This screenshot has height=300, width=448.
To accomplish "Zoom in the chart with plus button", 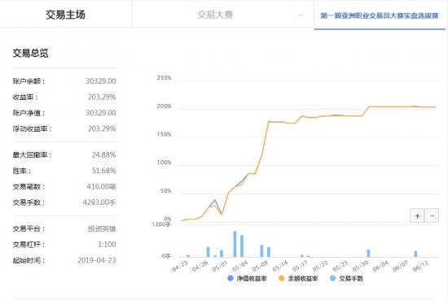I will pos(417,216).
